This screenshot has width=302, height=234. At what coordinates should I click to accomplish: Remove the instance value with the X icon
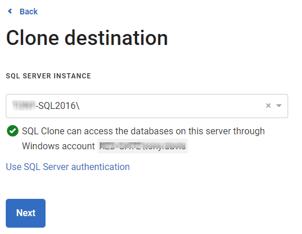coord(269,105)
